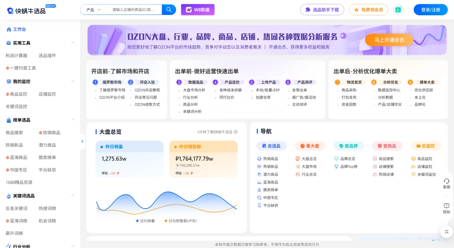Collapse the sidebar with the arrow handle
The image size is (454, 248).
tap(82, 141)
